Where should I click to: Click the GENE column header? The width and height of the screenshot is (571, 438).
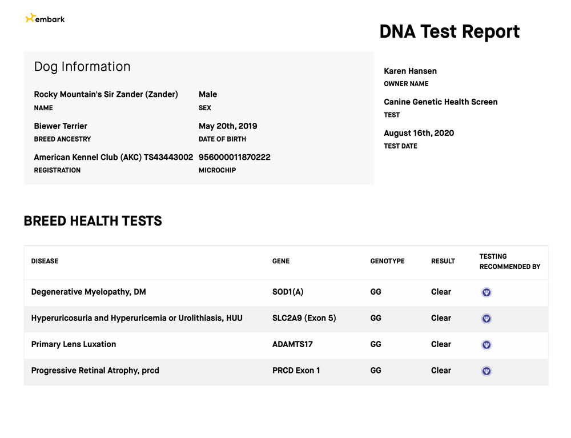[x=281, y=261]
